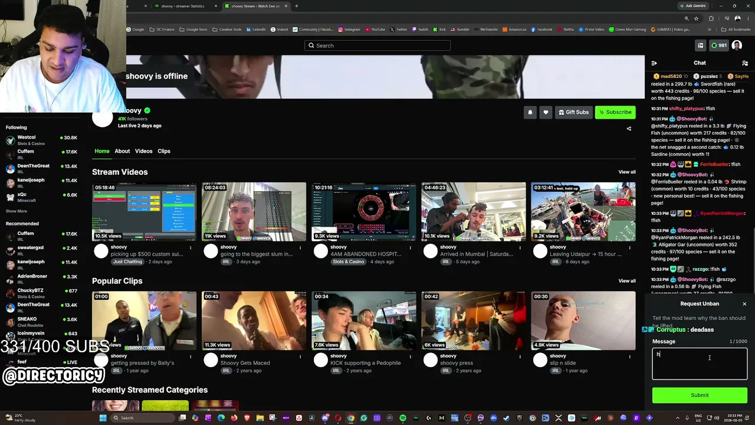Open the biggest slum stream thumbnail
The image size is (755, 425).
[254, 212]
